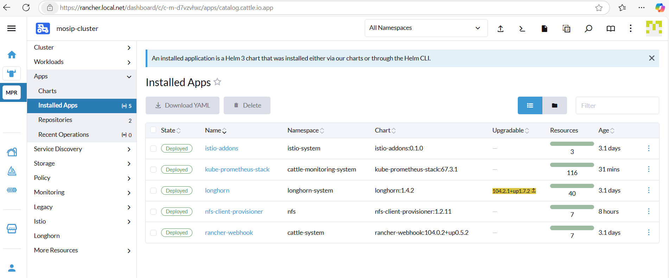Click the Download YAML button
The height and width of the screenshot is (278, 669).
(x=183, y=105)
